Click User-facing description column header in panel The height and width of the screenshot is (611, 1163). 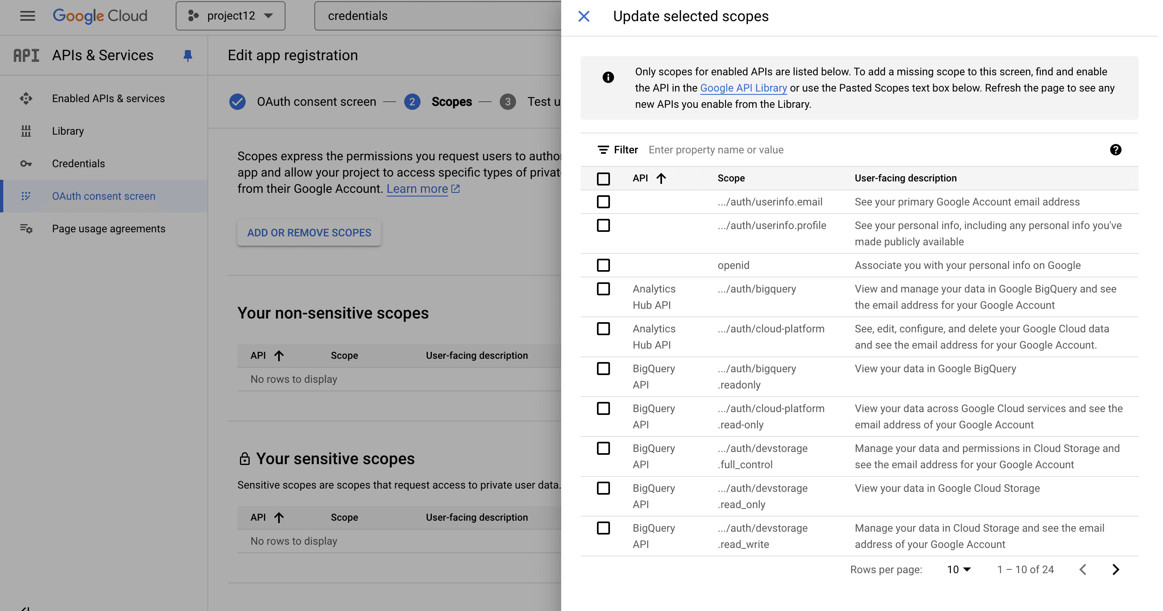pyautogui.click(x=906, y=178)
